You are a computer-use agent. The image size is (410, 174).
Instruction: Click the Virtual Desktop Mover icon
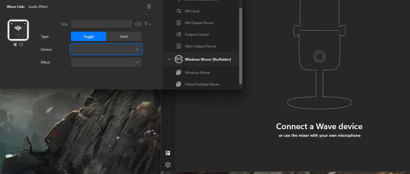(178, 84)
